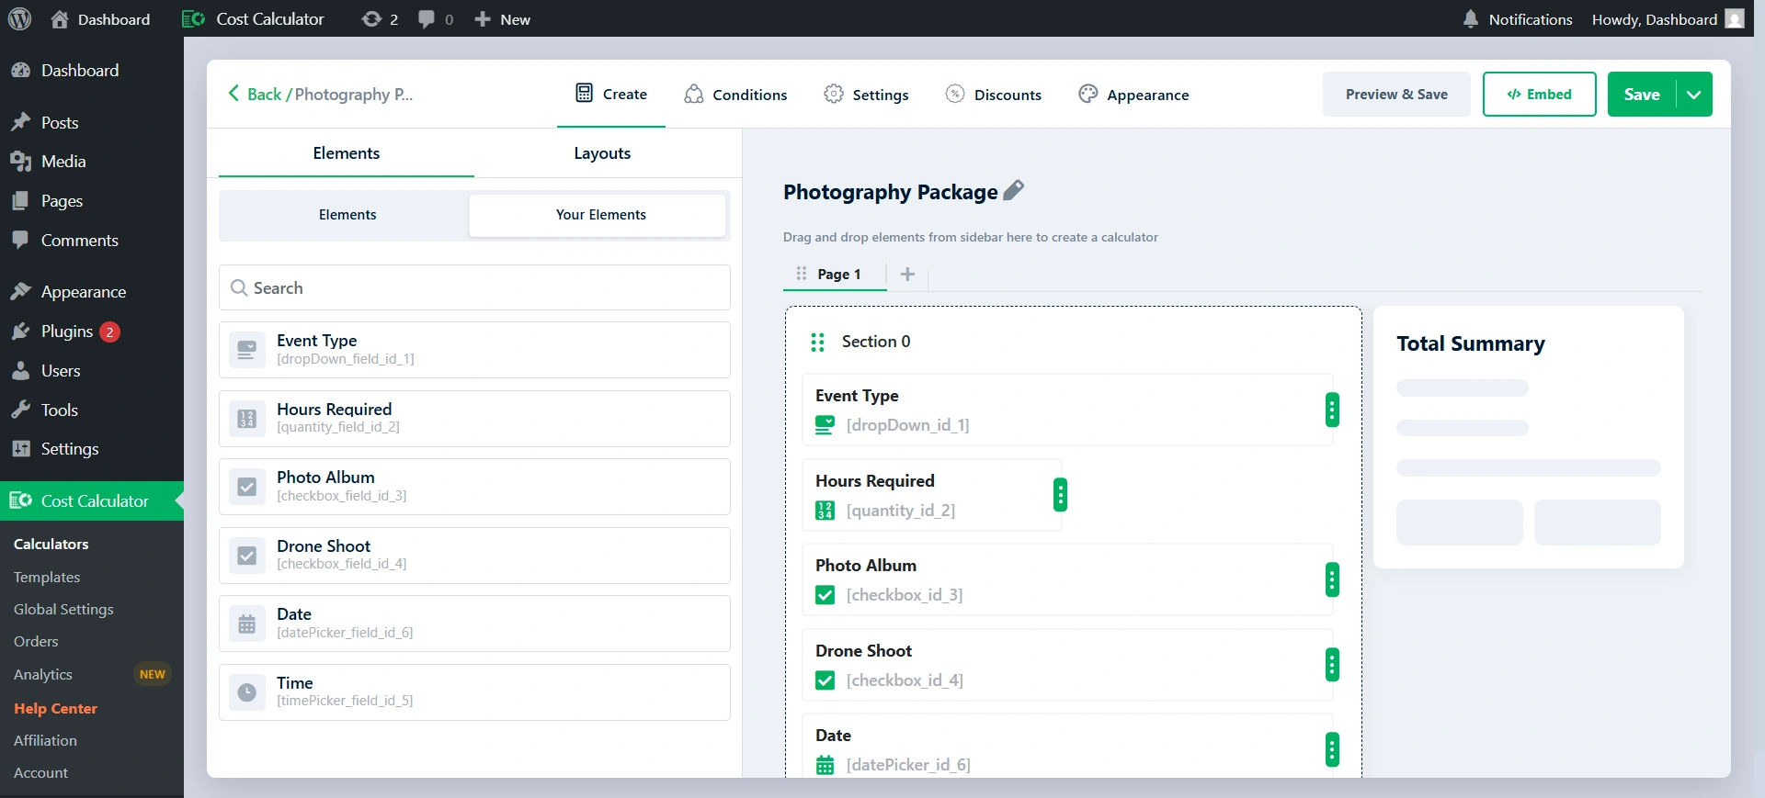Click the elements Search field
Image resolution: width=1765 pixels, height=798 pixels.
(474, 288)
